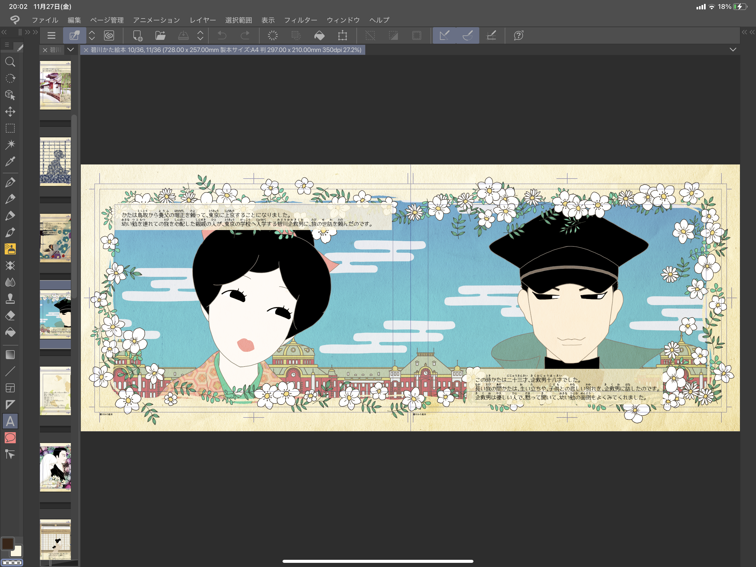Activate the Text tool
Screen dimensions: 756x567
coord(10,421)
